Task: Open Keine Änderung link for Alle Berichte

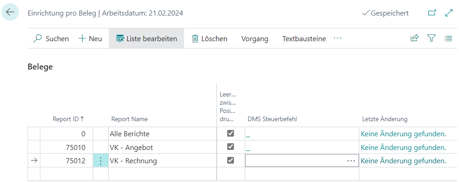Action: point(403,134)
